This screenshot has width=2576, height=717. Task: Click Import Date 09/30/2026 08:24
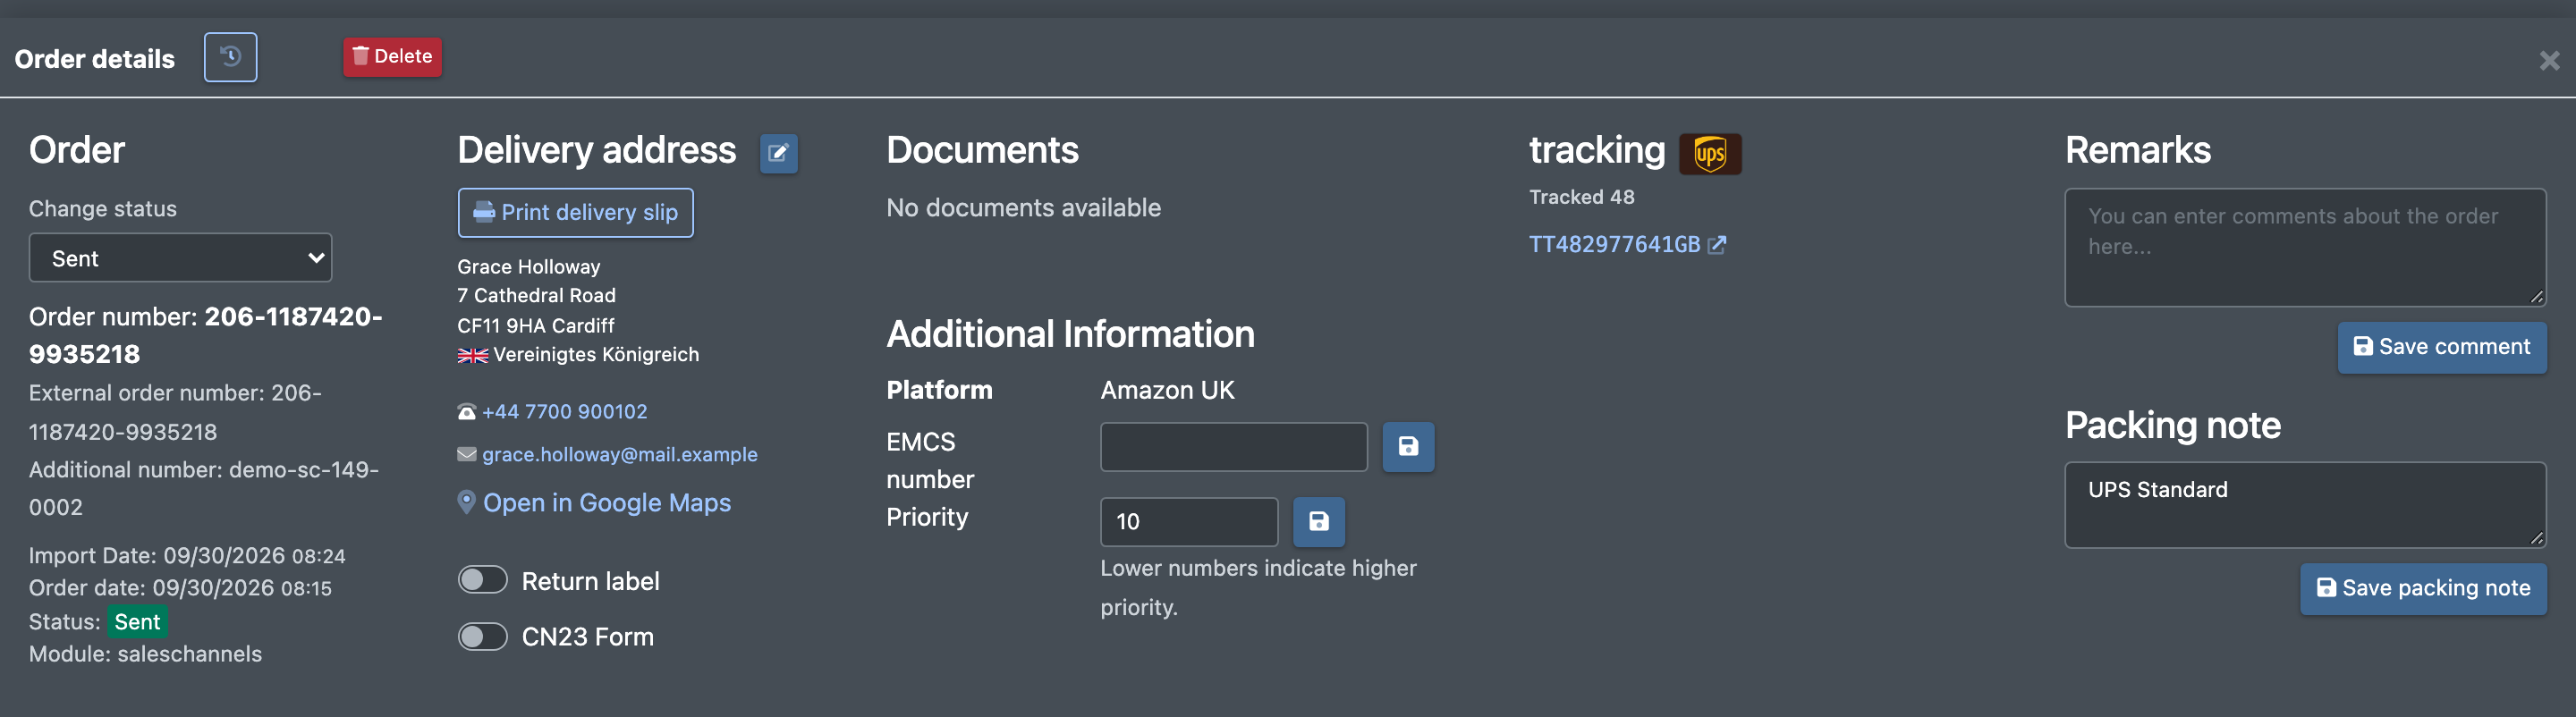click(187, 555)
